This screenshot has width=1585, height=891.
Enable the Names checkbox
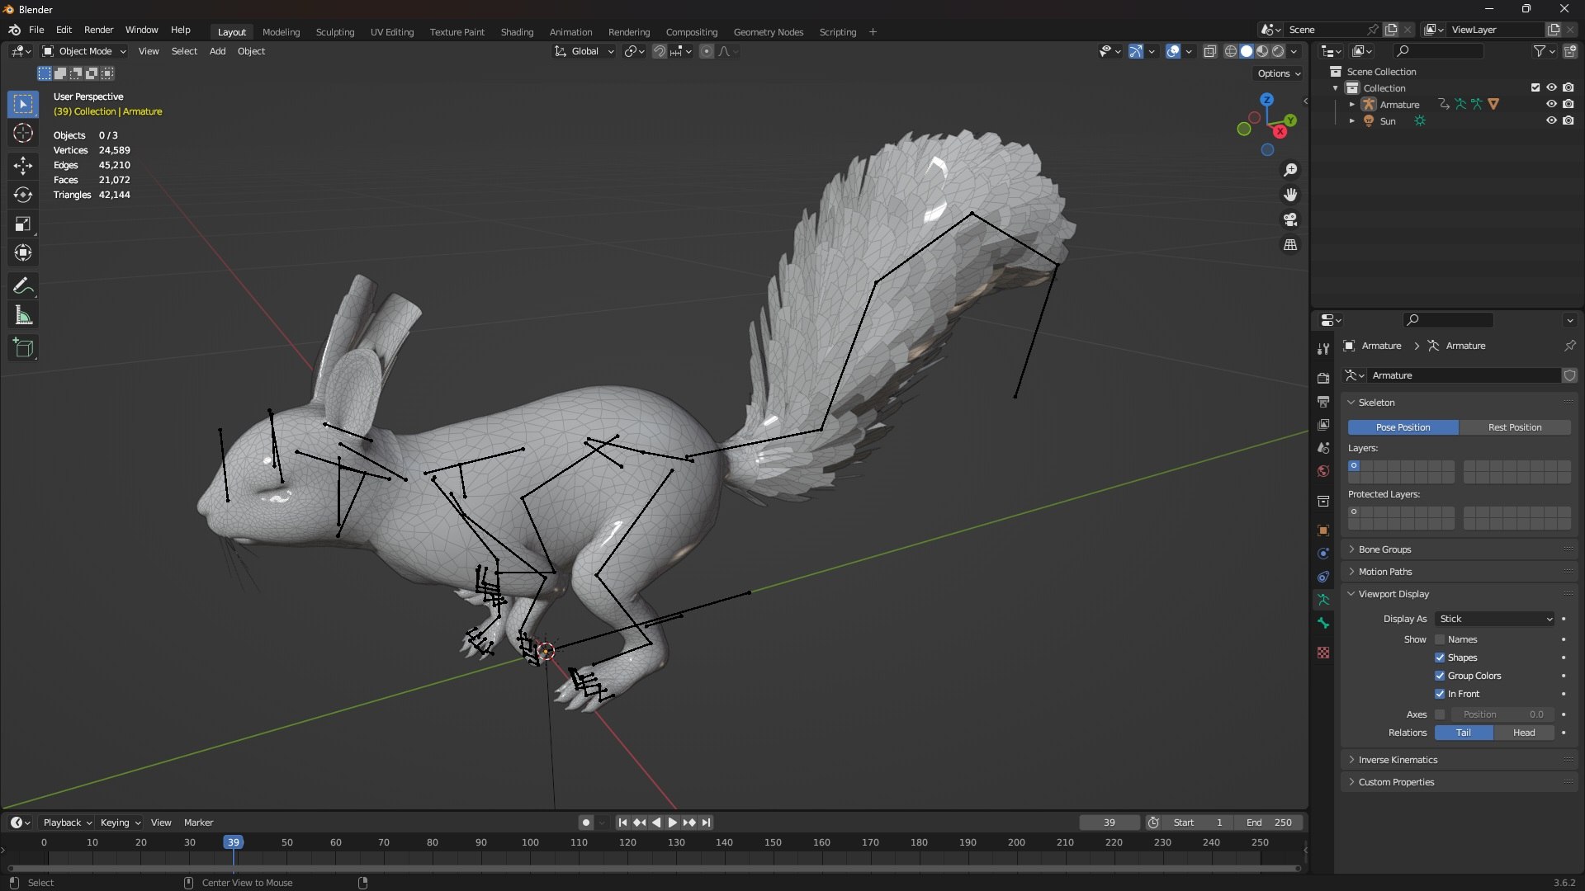pos(1440,639)
